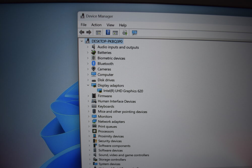Select Mice and other pointing devices text
The image size is (252, 168).
point(122,112)
